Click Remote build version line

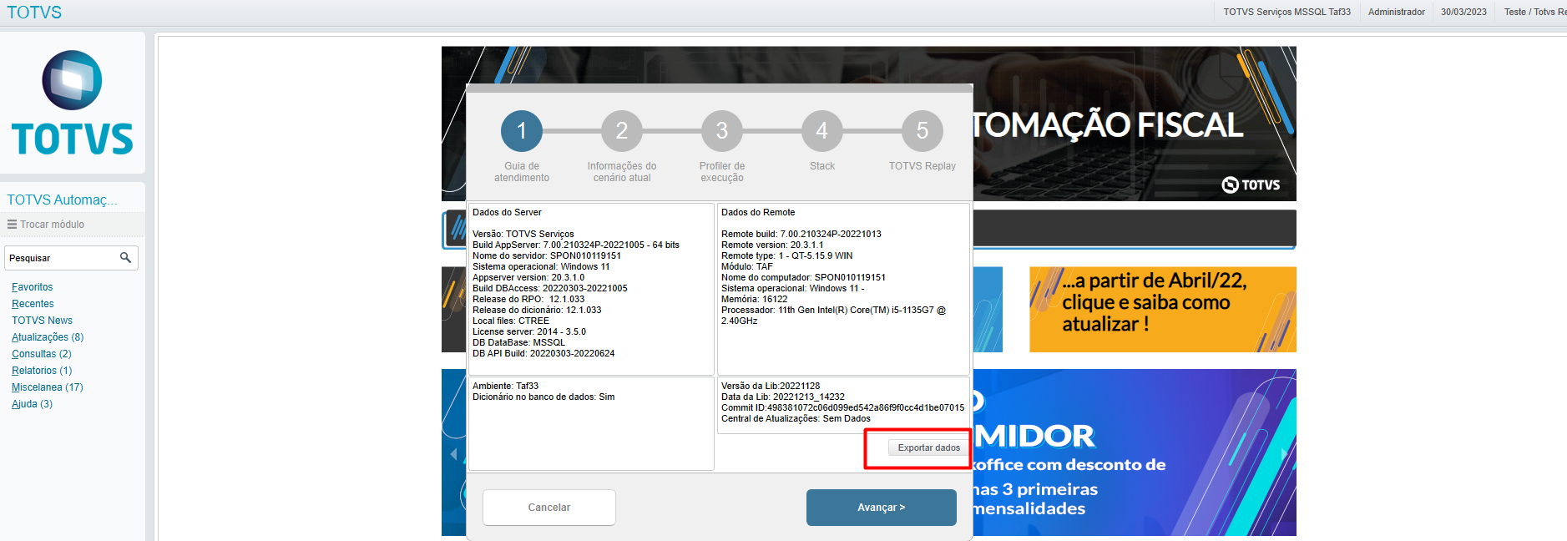point(801,235)
